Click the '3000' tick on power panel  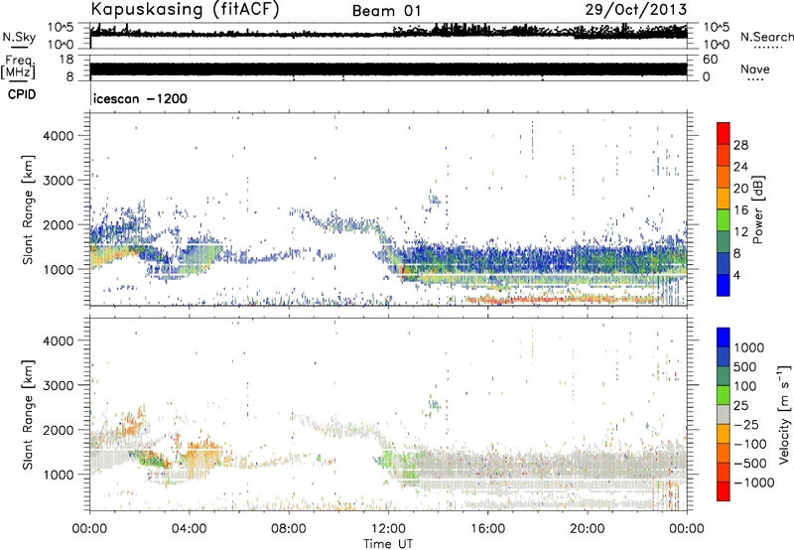click(59, 181)
